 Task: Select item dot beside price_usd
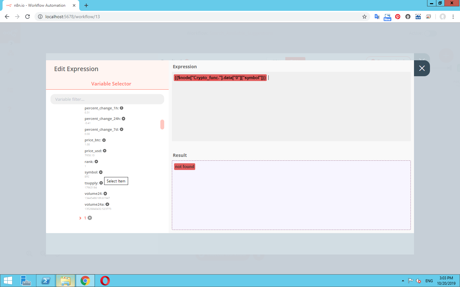tap(104, 151)
